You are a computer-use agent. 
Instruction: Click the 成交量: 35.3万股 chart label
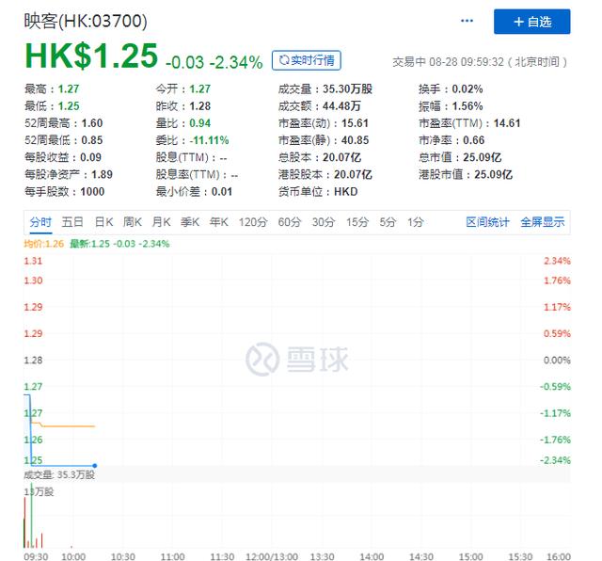[x=59, y=475]
